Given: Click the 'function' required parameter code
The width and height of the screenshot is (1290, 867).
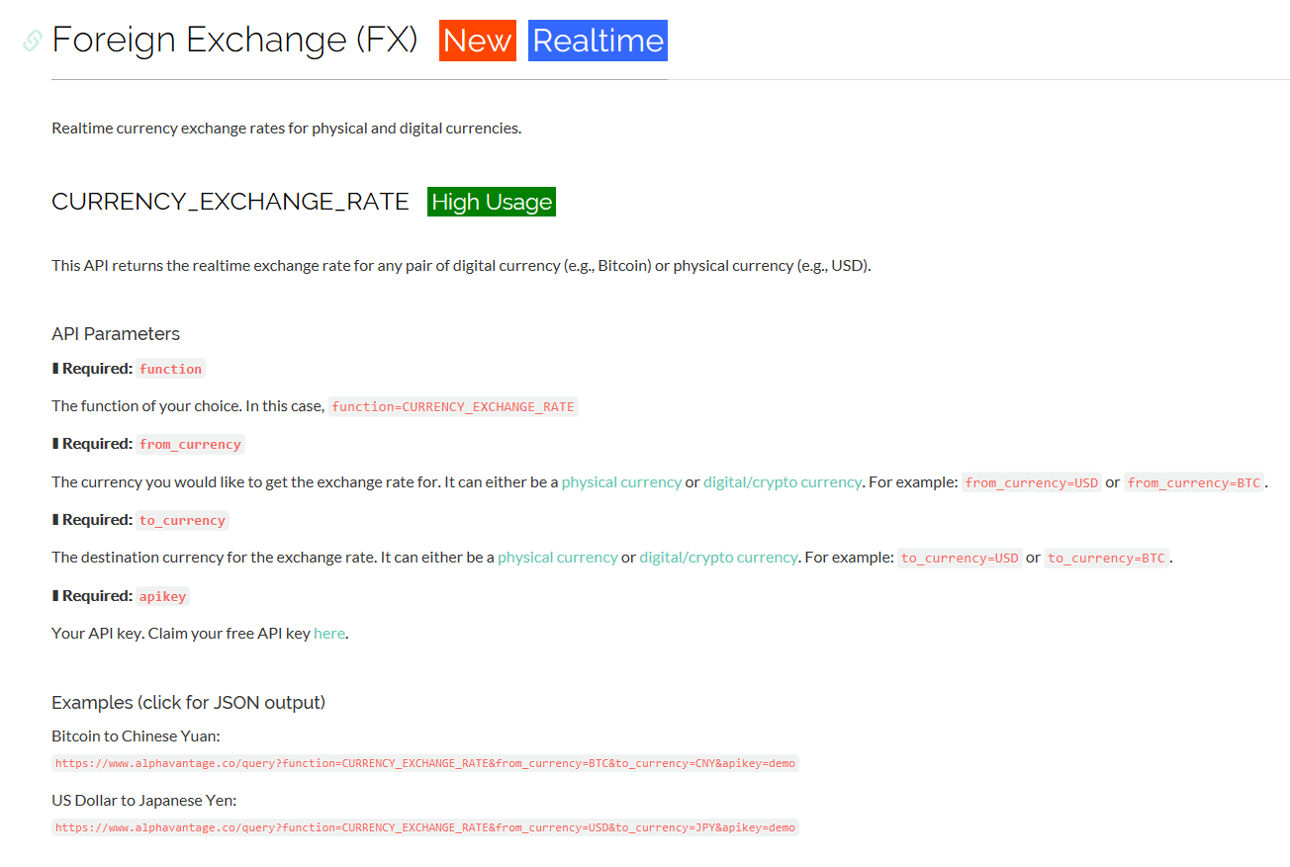Looking at the screenshot, I should (x=171, y=369).
